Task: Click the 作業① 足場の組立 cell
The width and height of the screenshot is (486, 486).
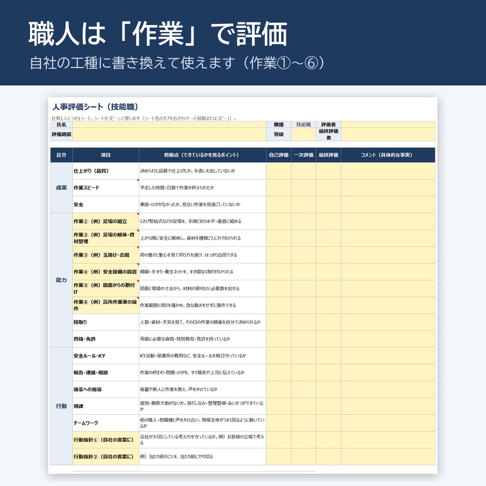Action: coord(106,221)
